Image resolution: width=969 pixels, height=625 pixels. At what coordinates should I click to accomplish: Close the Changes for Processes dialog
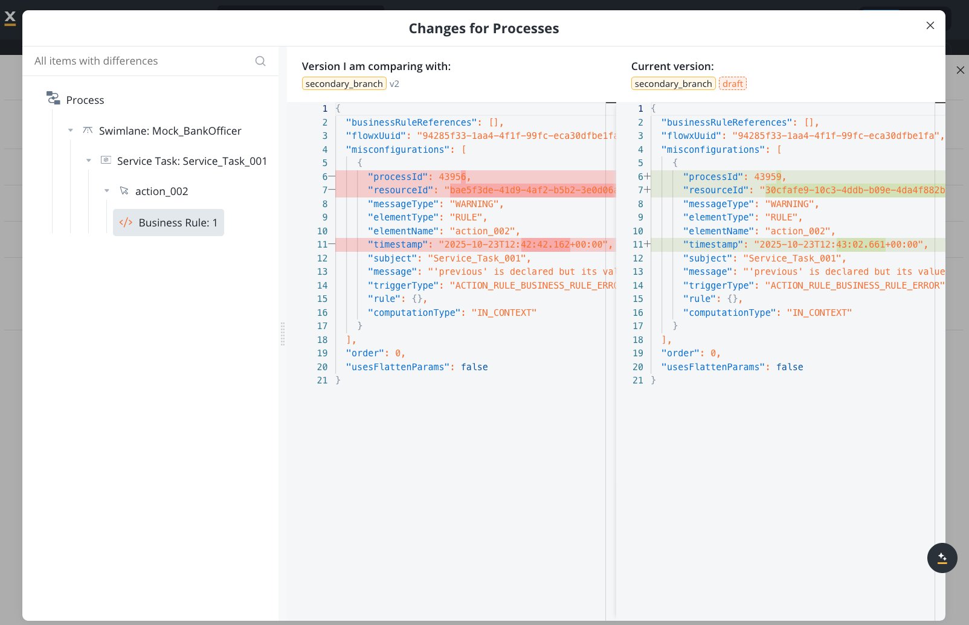[x=930, y=25]
